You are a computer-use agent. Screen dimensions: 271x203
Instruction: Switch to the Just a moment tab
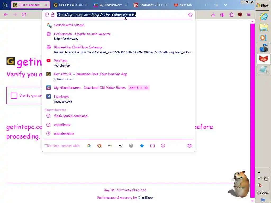pos(31,5)
